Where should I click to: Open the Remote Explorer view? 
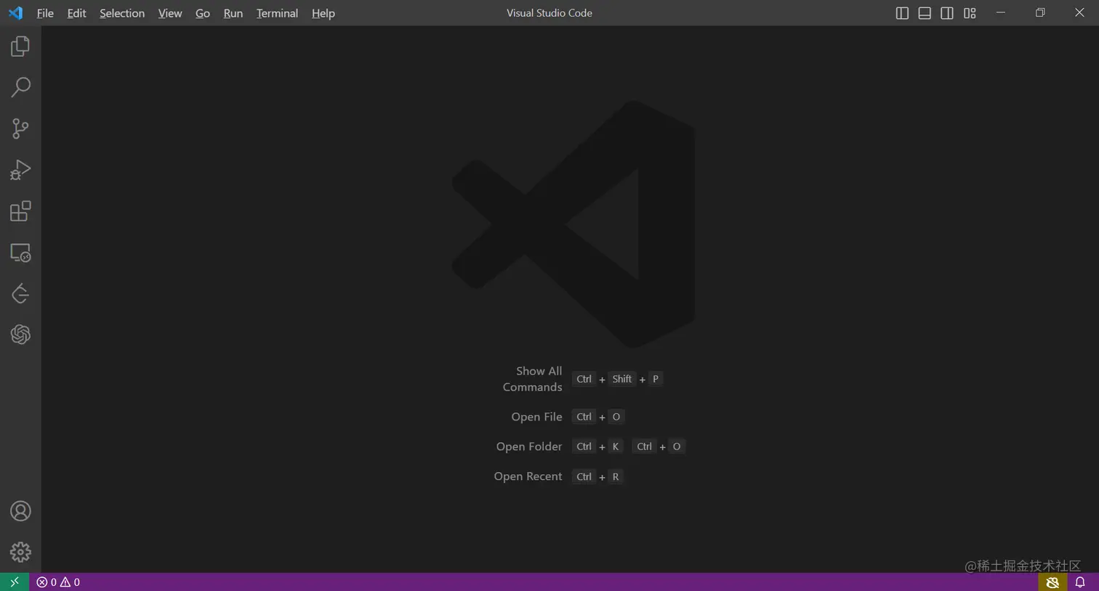[20, 253]
